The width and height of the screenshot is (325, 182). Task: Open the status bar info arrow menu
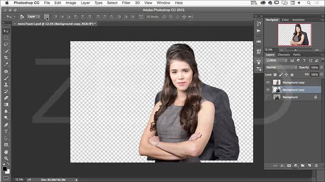[x=76, y=180]
